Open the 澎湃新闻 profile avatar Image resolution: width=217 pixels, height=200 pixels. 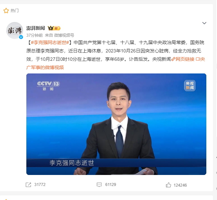[15, 30]
